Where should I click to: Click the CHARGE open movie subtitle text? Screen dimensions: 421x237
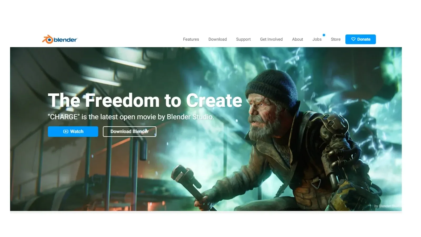click(131, 117)
